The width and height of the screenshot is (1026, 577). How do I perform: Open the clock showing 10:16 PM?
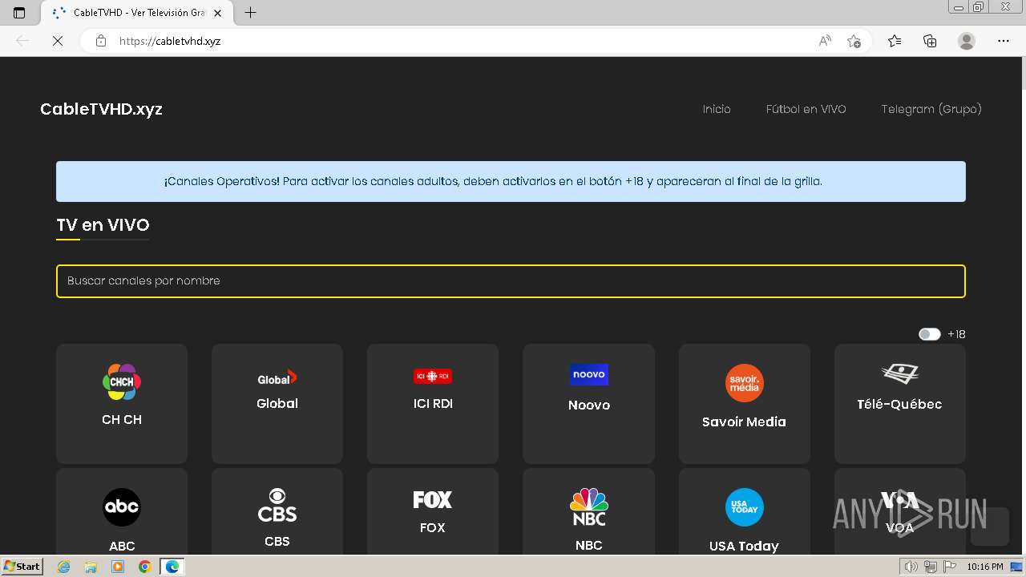[x=985, y=567]
